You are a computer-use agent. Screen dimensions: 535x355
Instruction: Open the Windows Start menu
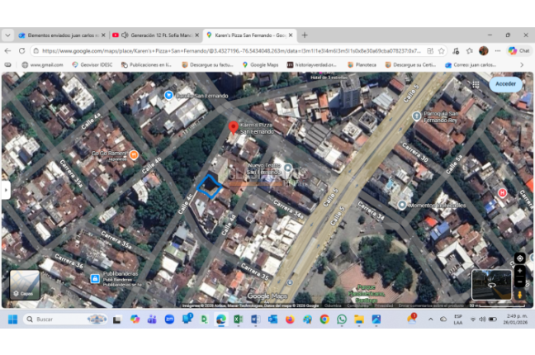point(12,319)
